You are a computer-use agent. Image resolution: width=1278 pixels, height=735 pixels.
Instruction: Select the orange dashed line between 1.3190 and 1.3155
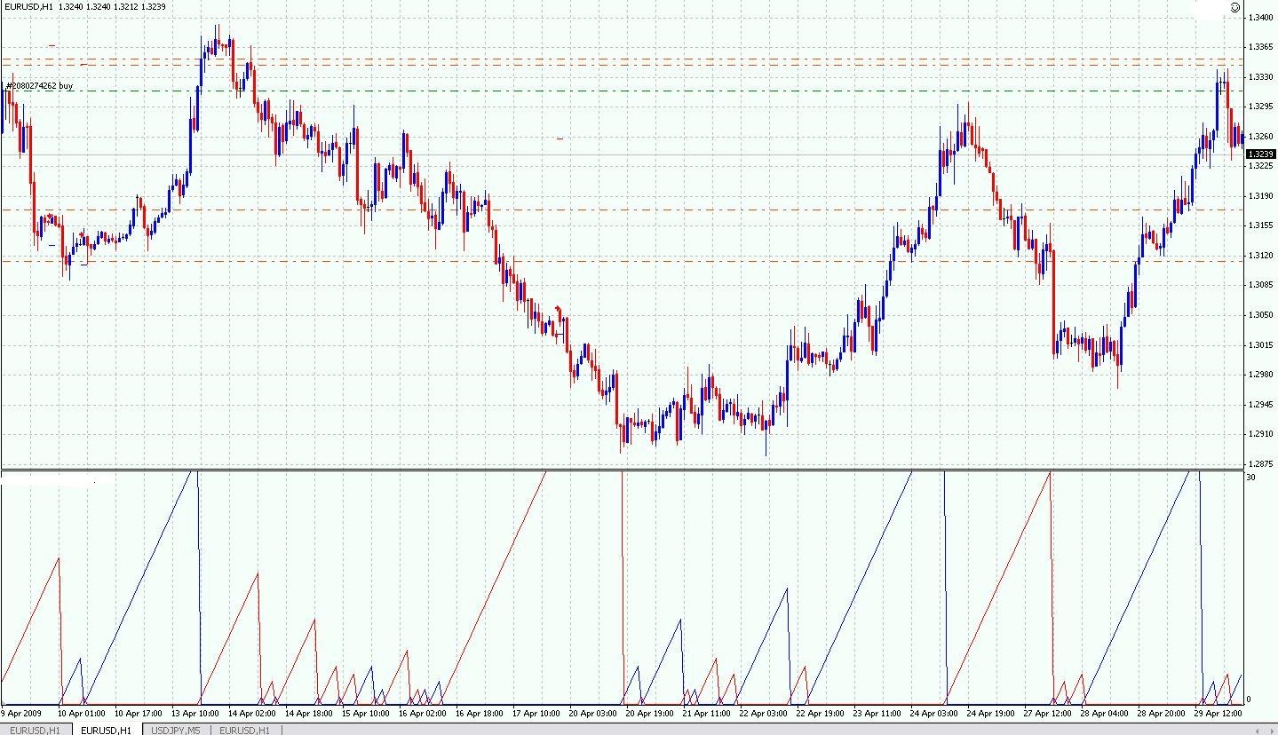coord(622,209)
